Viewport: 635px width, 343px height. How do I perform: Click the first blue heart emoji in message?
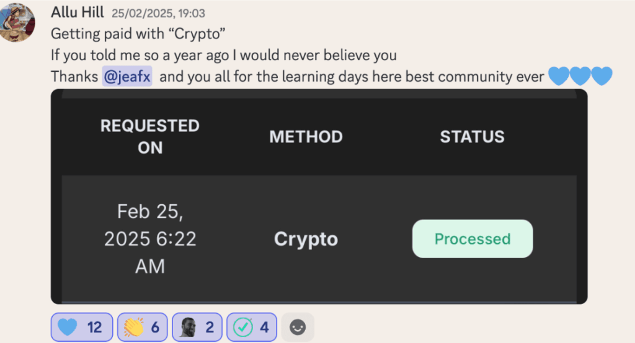[x=559, y=76]
